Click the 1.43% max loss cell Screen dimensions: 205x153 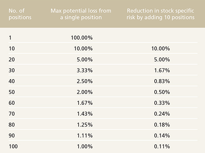pyautogui.click(x=85, y=114)
